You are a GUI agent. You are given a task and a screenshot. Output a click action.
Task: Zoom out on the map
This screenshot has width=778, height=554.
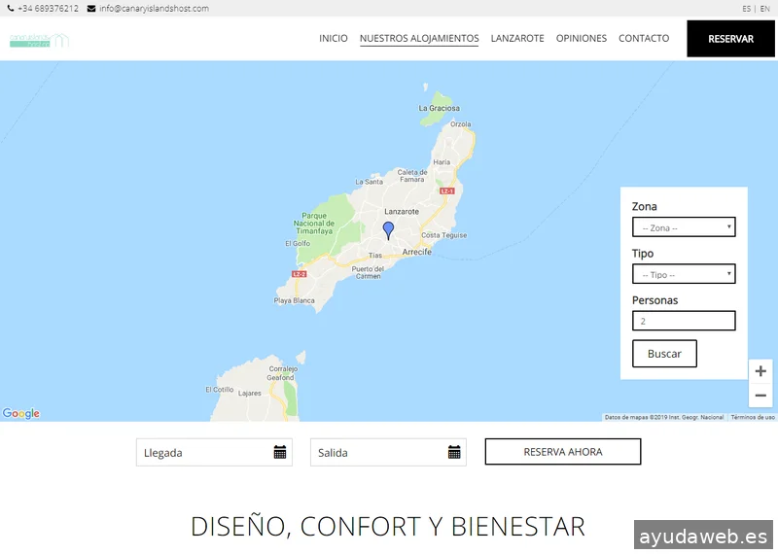tap(760, 396)
